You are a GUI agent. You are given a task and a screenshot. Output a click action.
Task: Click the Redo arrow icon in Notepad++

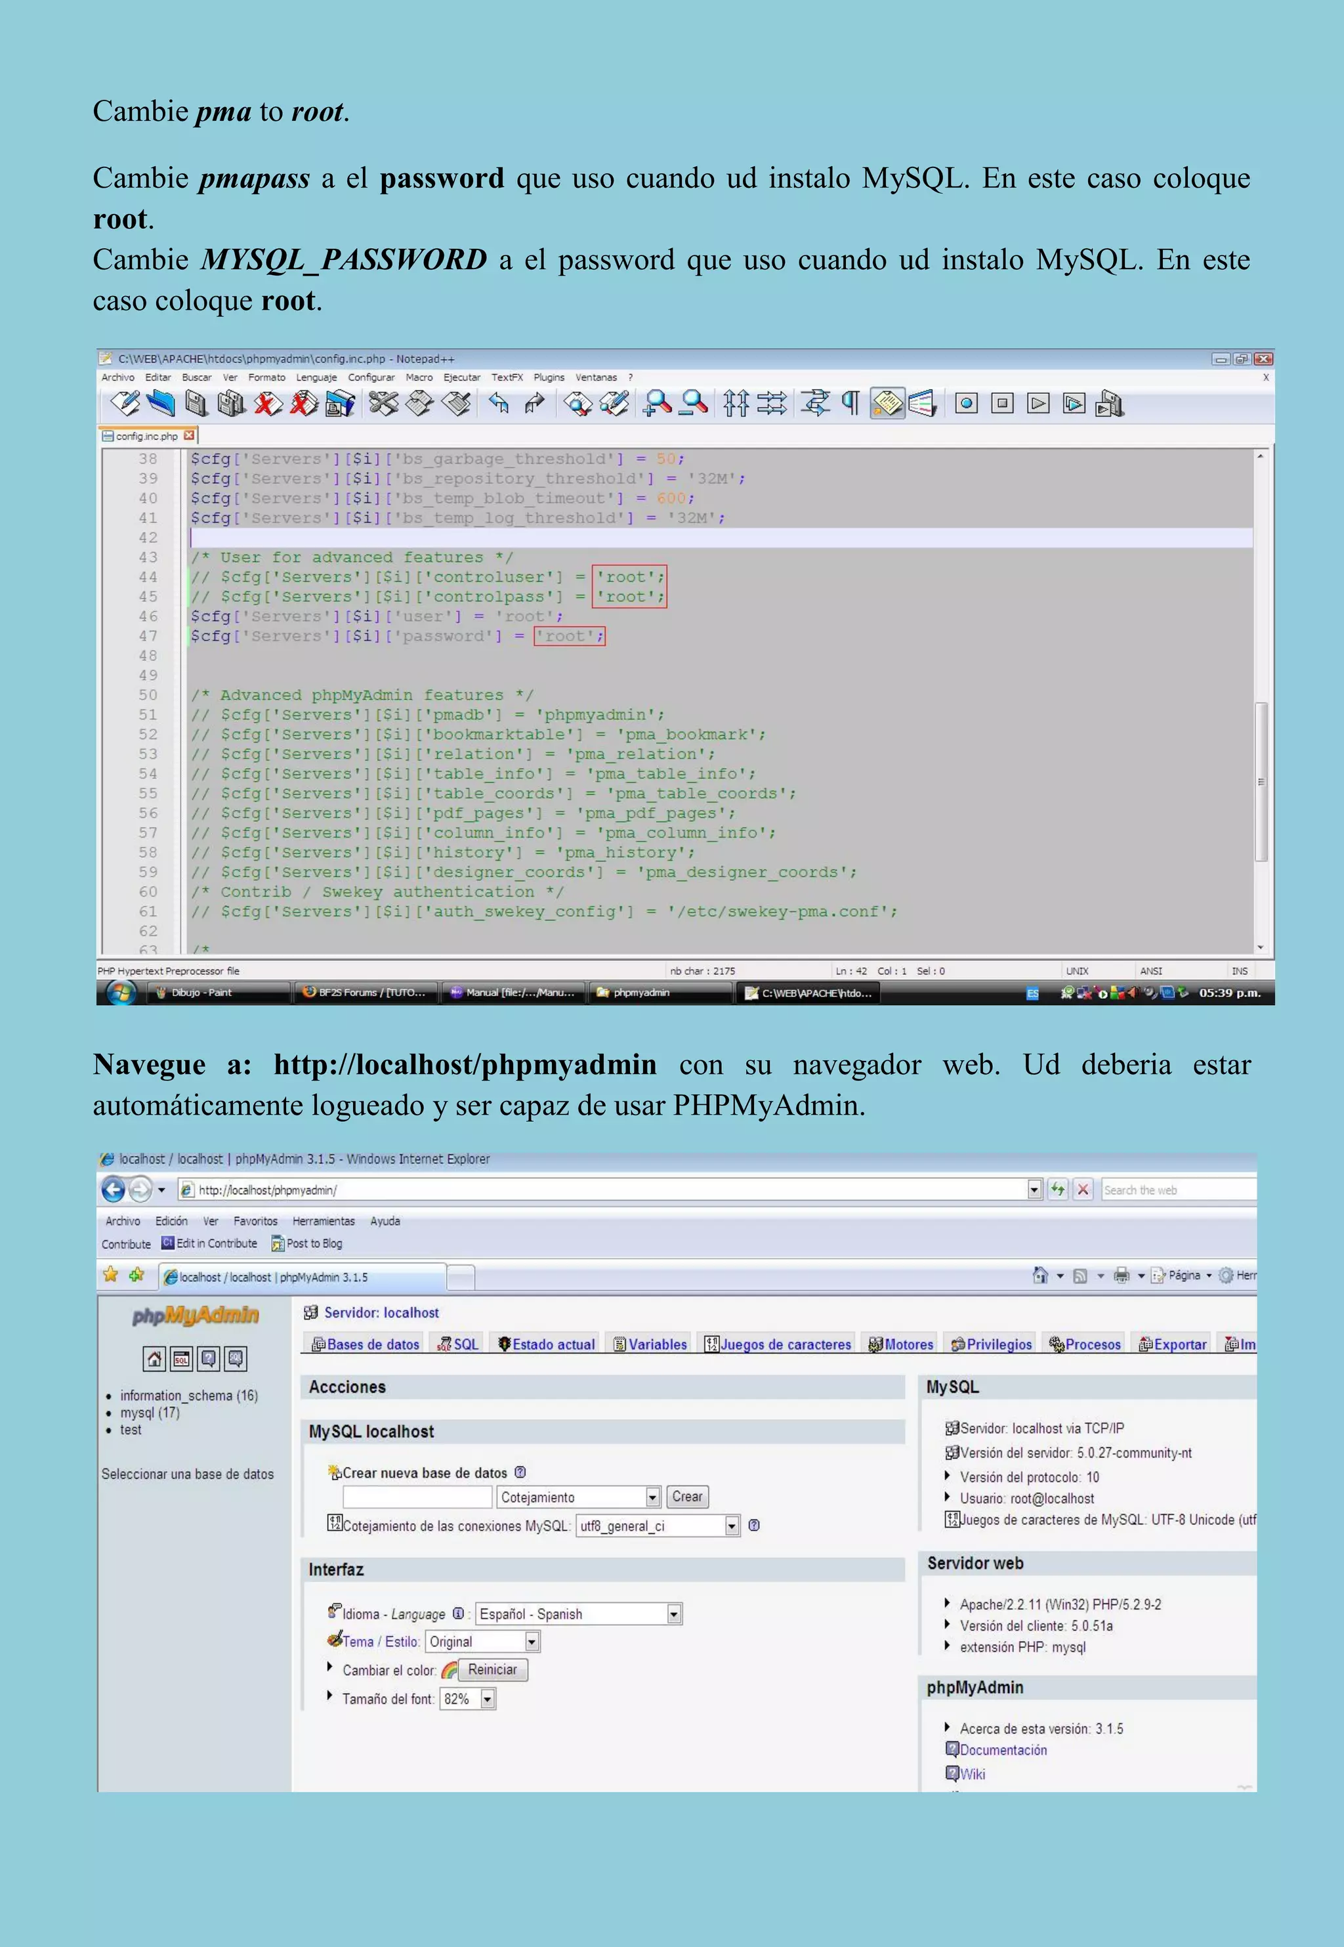(535, 404)
